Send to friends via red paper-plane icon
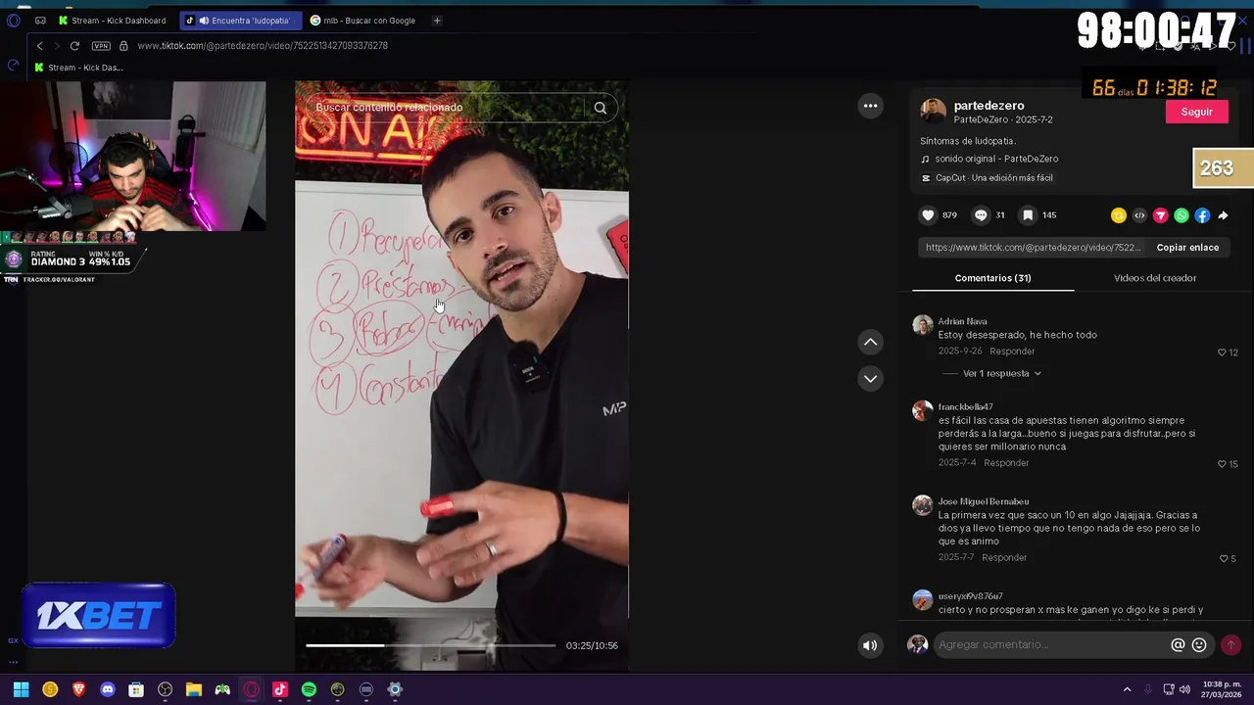This screenshot has width=1254, height=705. pos(1160,215)
